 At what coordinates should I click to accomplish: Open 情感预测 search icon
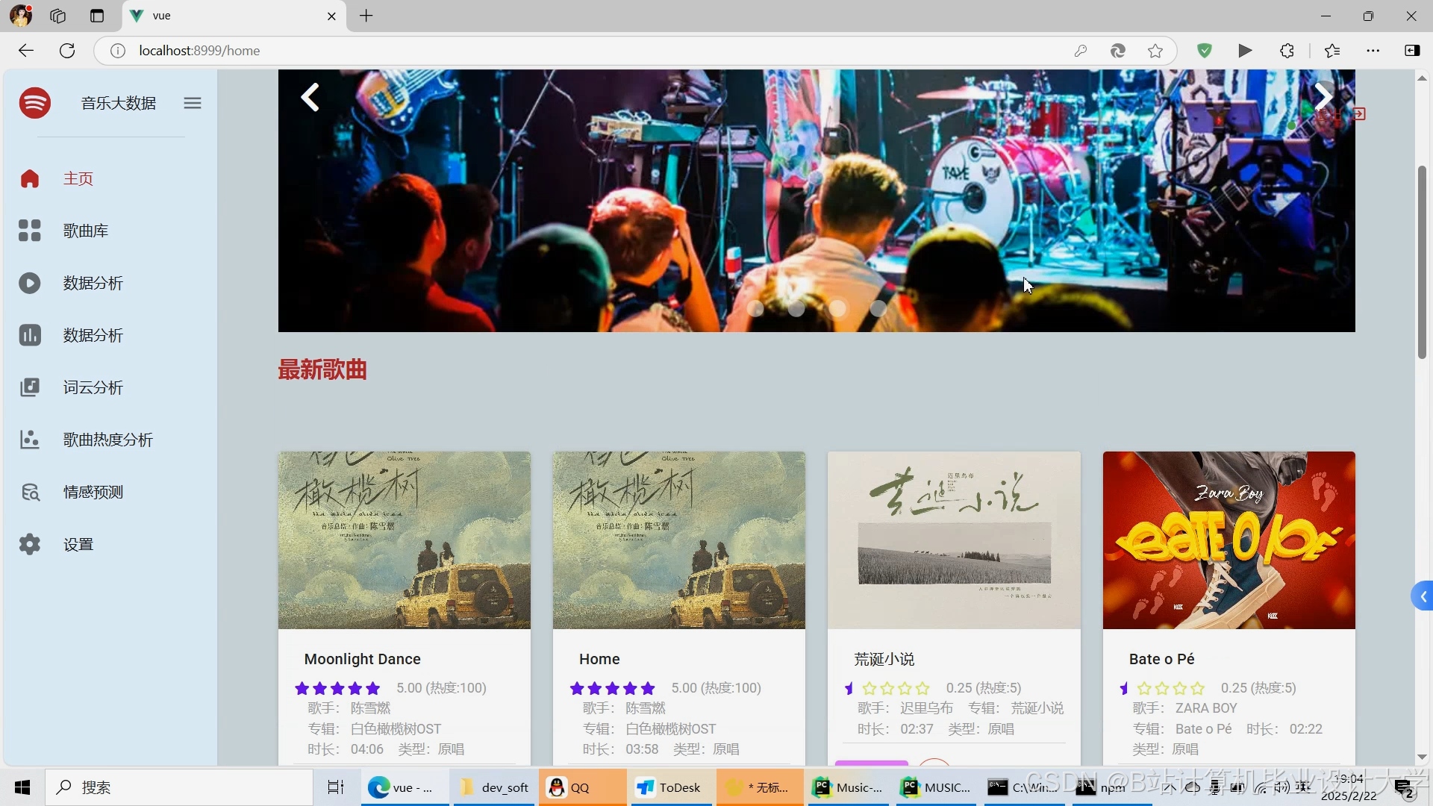30,492
